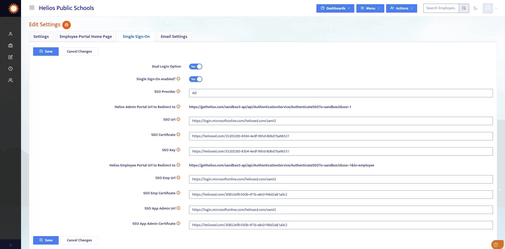Click the bottom Cancel Changes button

79,240
